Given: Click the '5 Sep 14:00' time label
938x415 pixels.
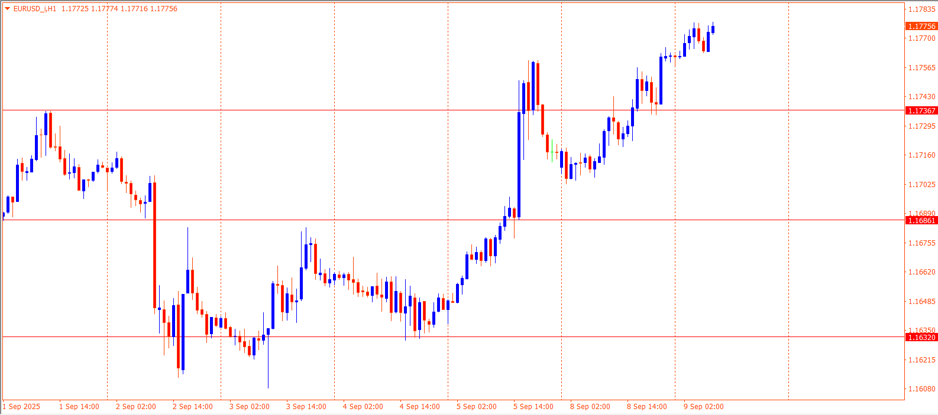Looking at the screenshot, I should [x=533, y=407].
